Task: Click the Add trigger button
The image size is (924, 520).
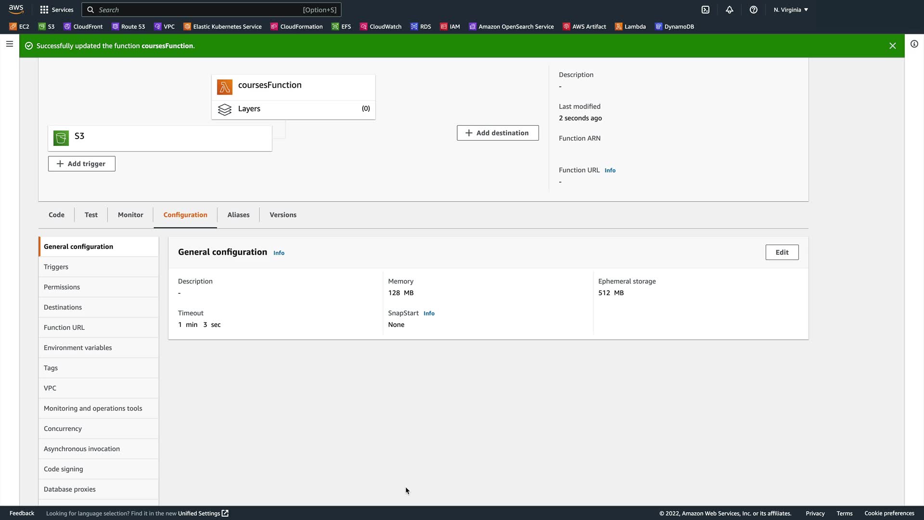Action: pos(82,164)
